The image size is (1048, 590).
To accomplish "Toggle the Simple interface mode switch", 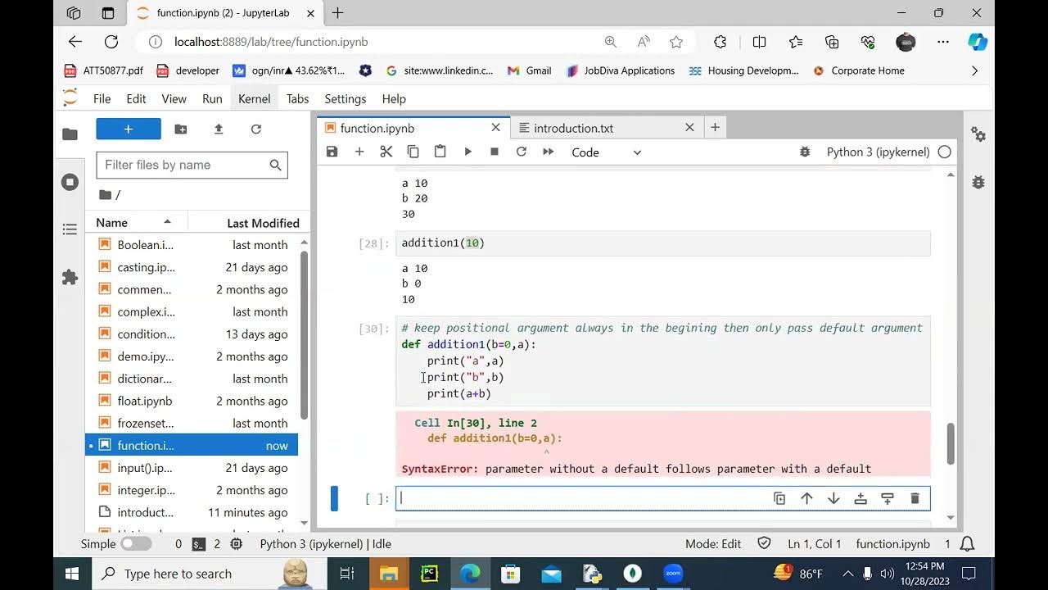I will tap(136, 544).
